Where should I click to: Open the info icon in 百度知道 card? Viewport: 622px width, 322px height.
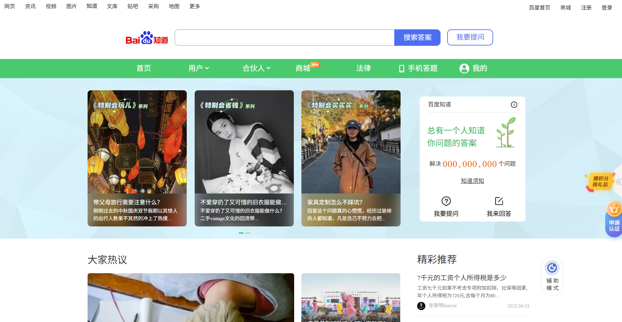point(514,105)
